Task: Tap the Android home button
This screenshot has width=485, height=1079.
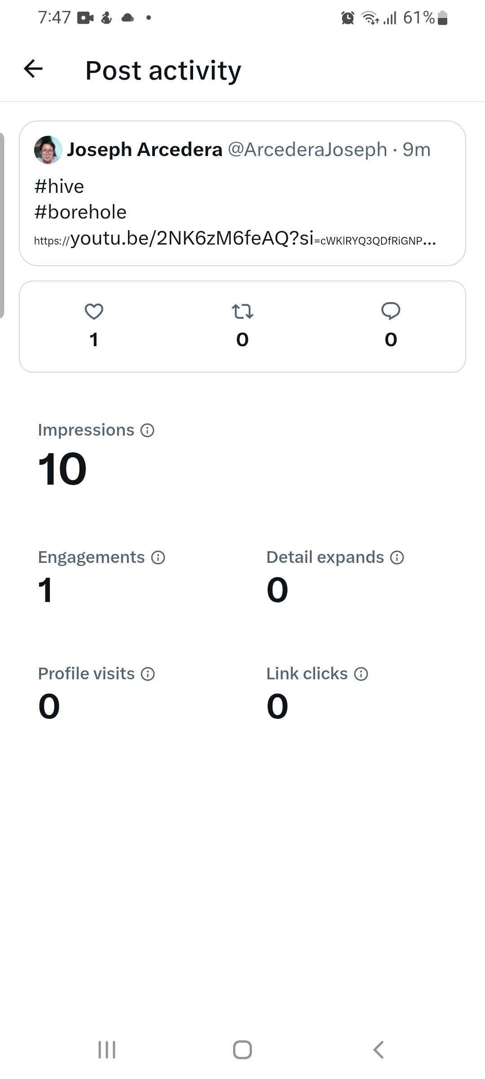Action: pyautogui.click(x=242, y=1050)
